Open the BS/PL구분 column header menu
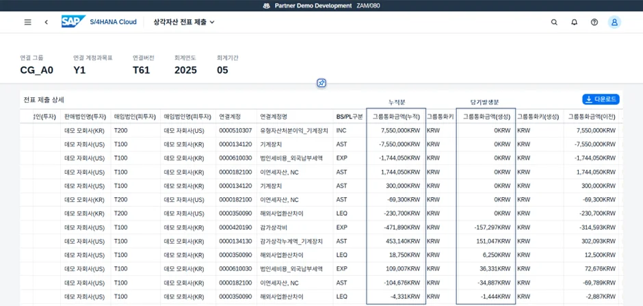The image size is (643, 306). click(x=350, y=116)
